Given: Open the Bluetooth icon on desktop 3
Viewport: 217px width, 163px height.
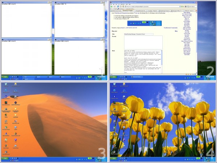Looking at the screenshot, I should click(x=6, y=96).
